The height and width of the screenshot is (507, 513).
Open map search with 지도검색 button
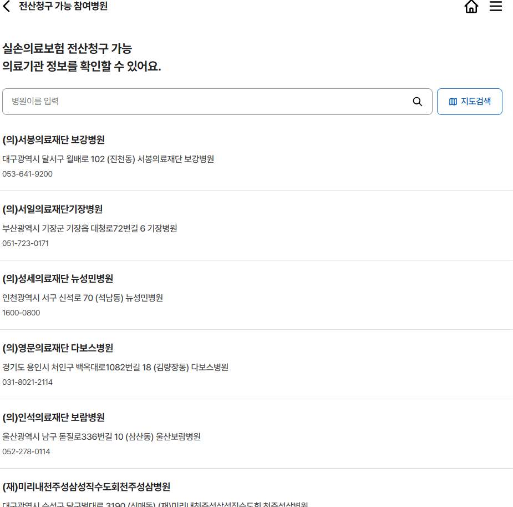tap(469, 101)
